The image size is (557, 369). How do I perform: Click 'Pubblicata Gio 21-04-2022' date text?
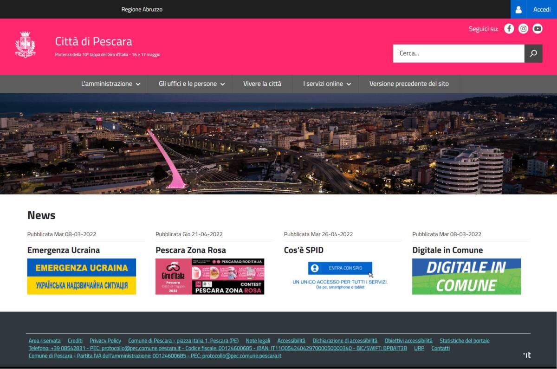point(189,234)
